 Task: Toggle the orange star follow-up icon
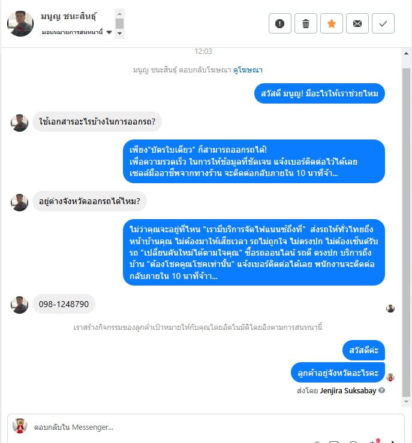click(332, 23)
